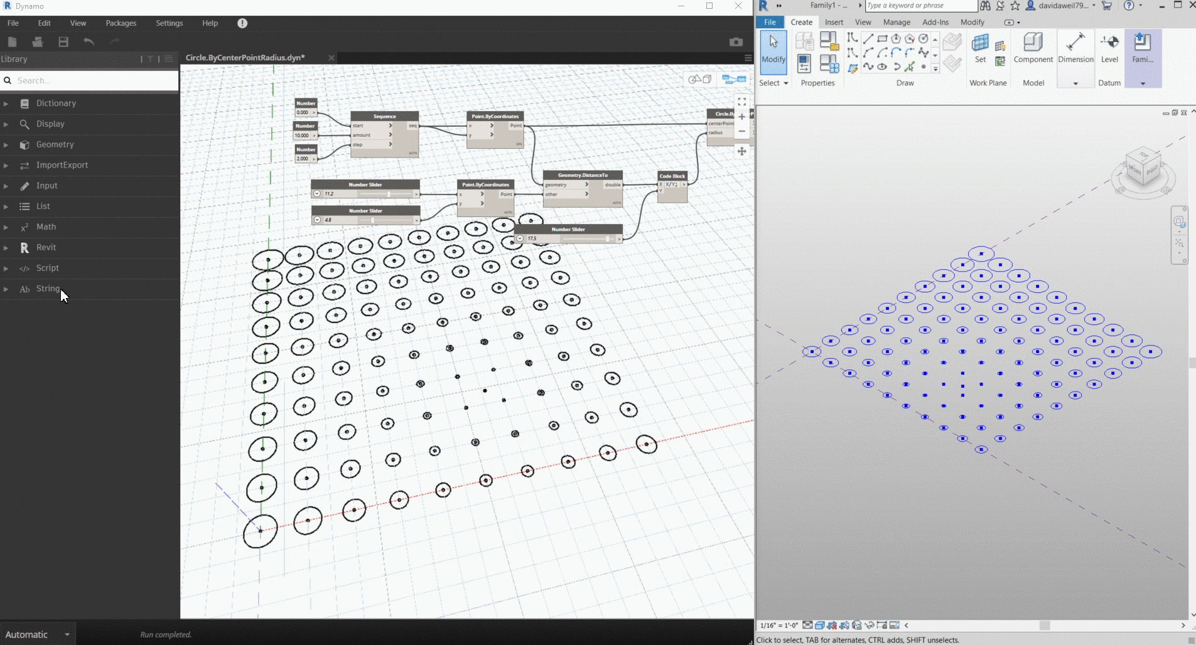Toggle temporary hide/isolate glasses icon
1196x645 pixels.
click(870, 625)
